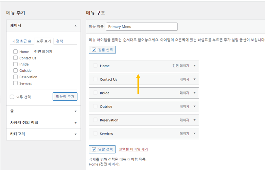Screen dimensions: 265x171
Task: Open Services menu item settings arrow
Action: 195,134
